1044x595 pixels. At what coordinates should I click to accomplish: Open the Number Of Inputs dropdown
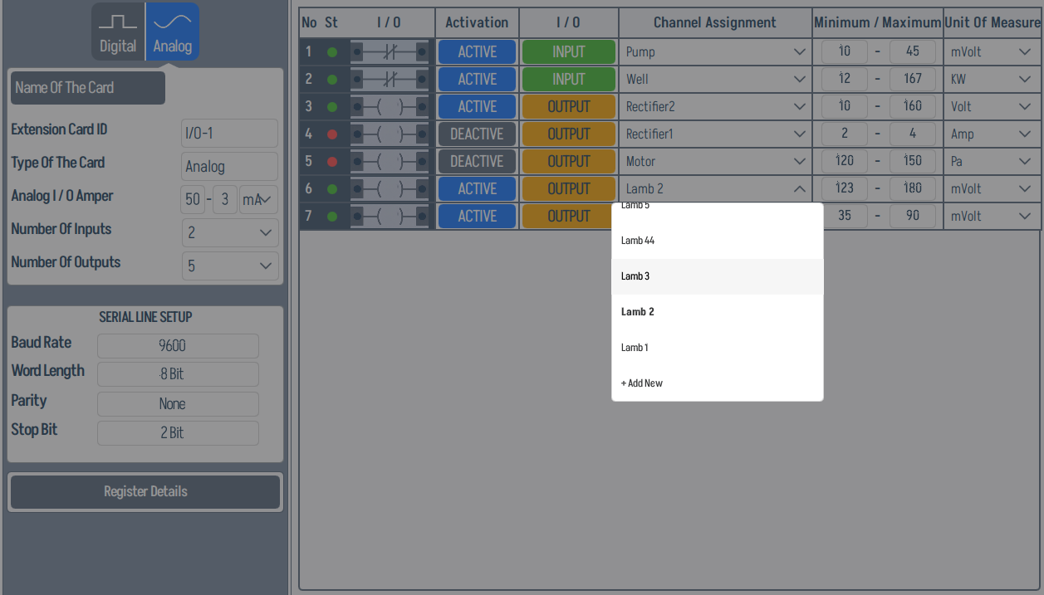click(230, 232)
